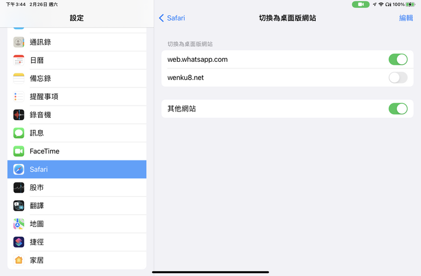Open 捷徑 settings
This screenshot has height=276, width=421.
[77, 242]
